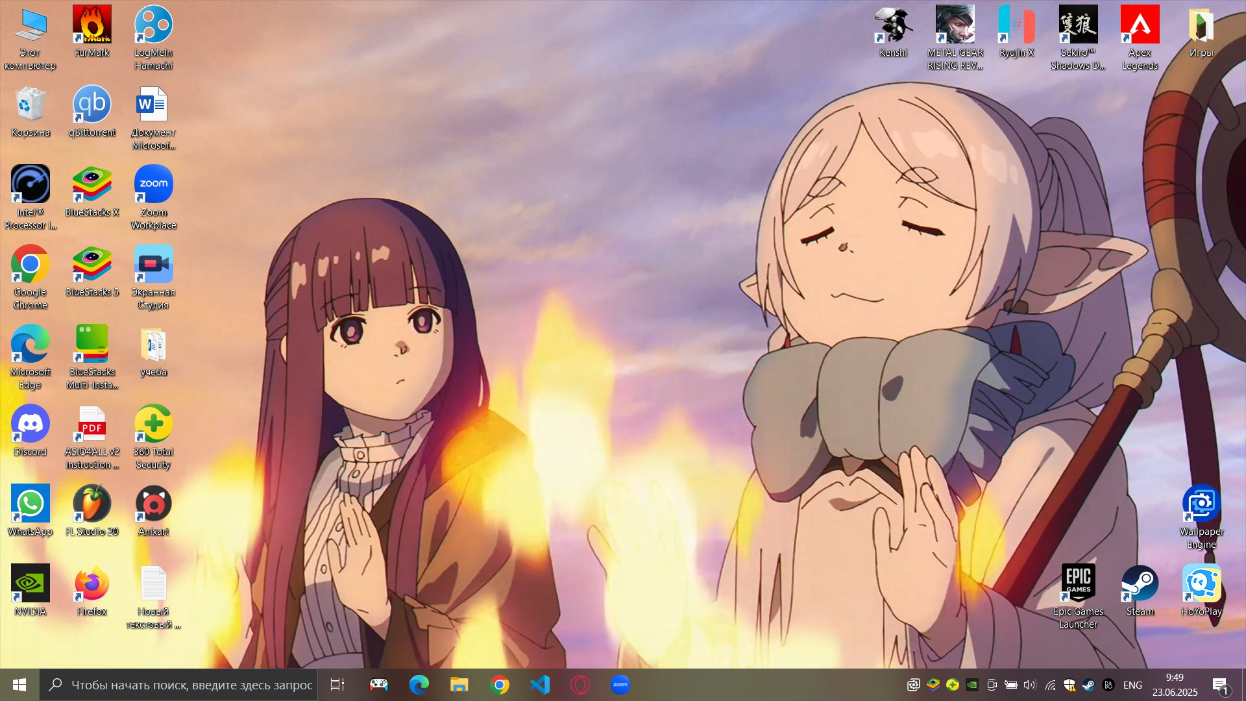The image size is (1246, 701).
Task: Select the 360 Total Security desktop shortcut
Action: click(x=153, y=437)
